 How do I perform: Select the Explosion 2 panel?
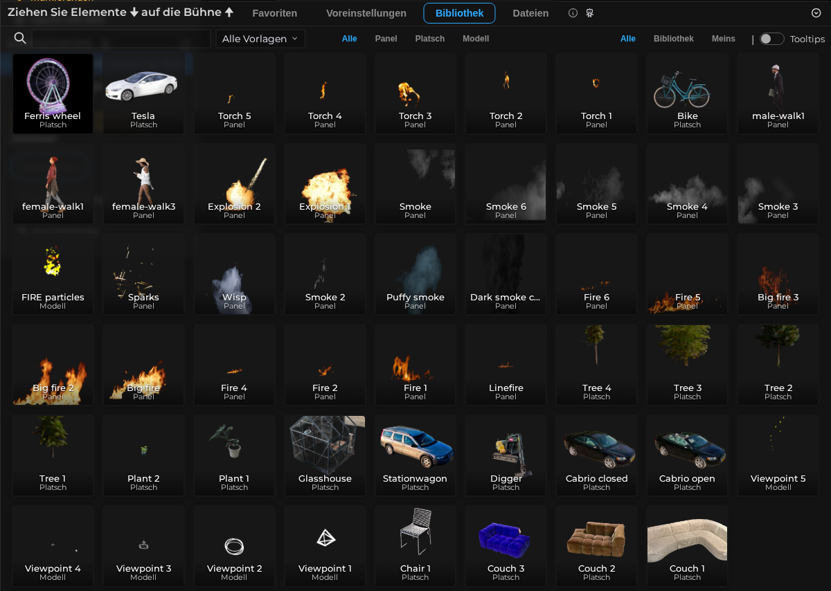click(234, 184)
